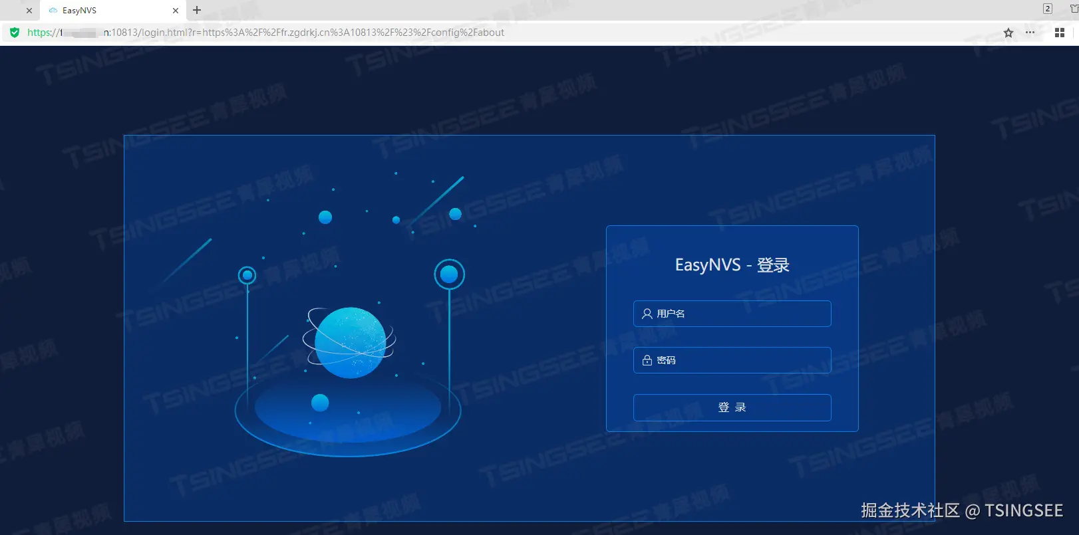
Task: Click the 密码 password input field
Action: (x=732, y=360)
